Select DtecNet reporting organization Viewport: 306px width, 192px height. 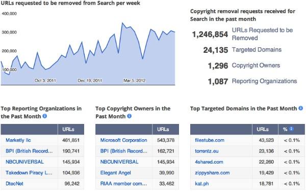point(14,184)
